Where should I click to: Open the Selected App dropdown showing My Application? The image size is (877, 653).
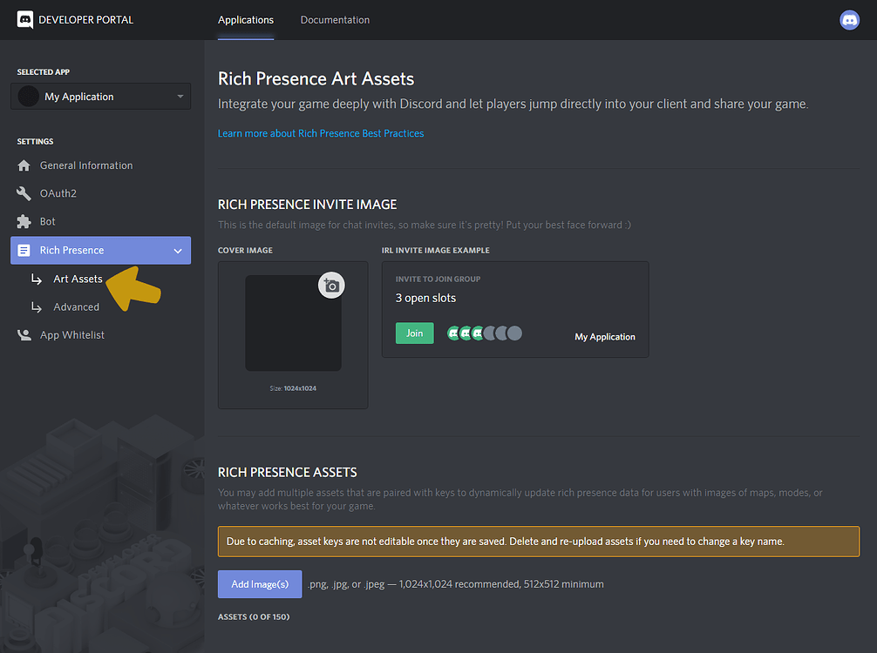pos(100,96)
